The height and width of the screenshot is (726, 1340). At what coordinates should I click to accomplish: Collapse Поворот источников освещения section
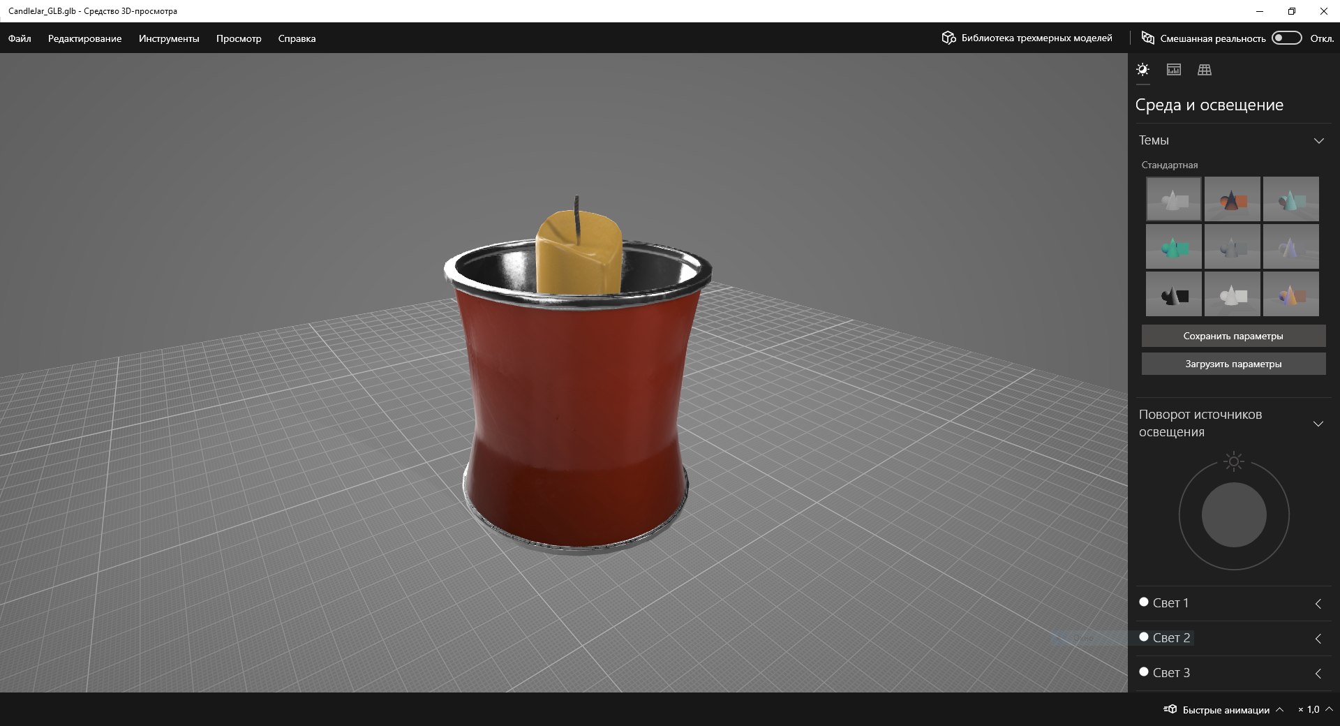tap(1318, 424)
